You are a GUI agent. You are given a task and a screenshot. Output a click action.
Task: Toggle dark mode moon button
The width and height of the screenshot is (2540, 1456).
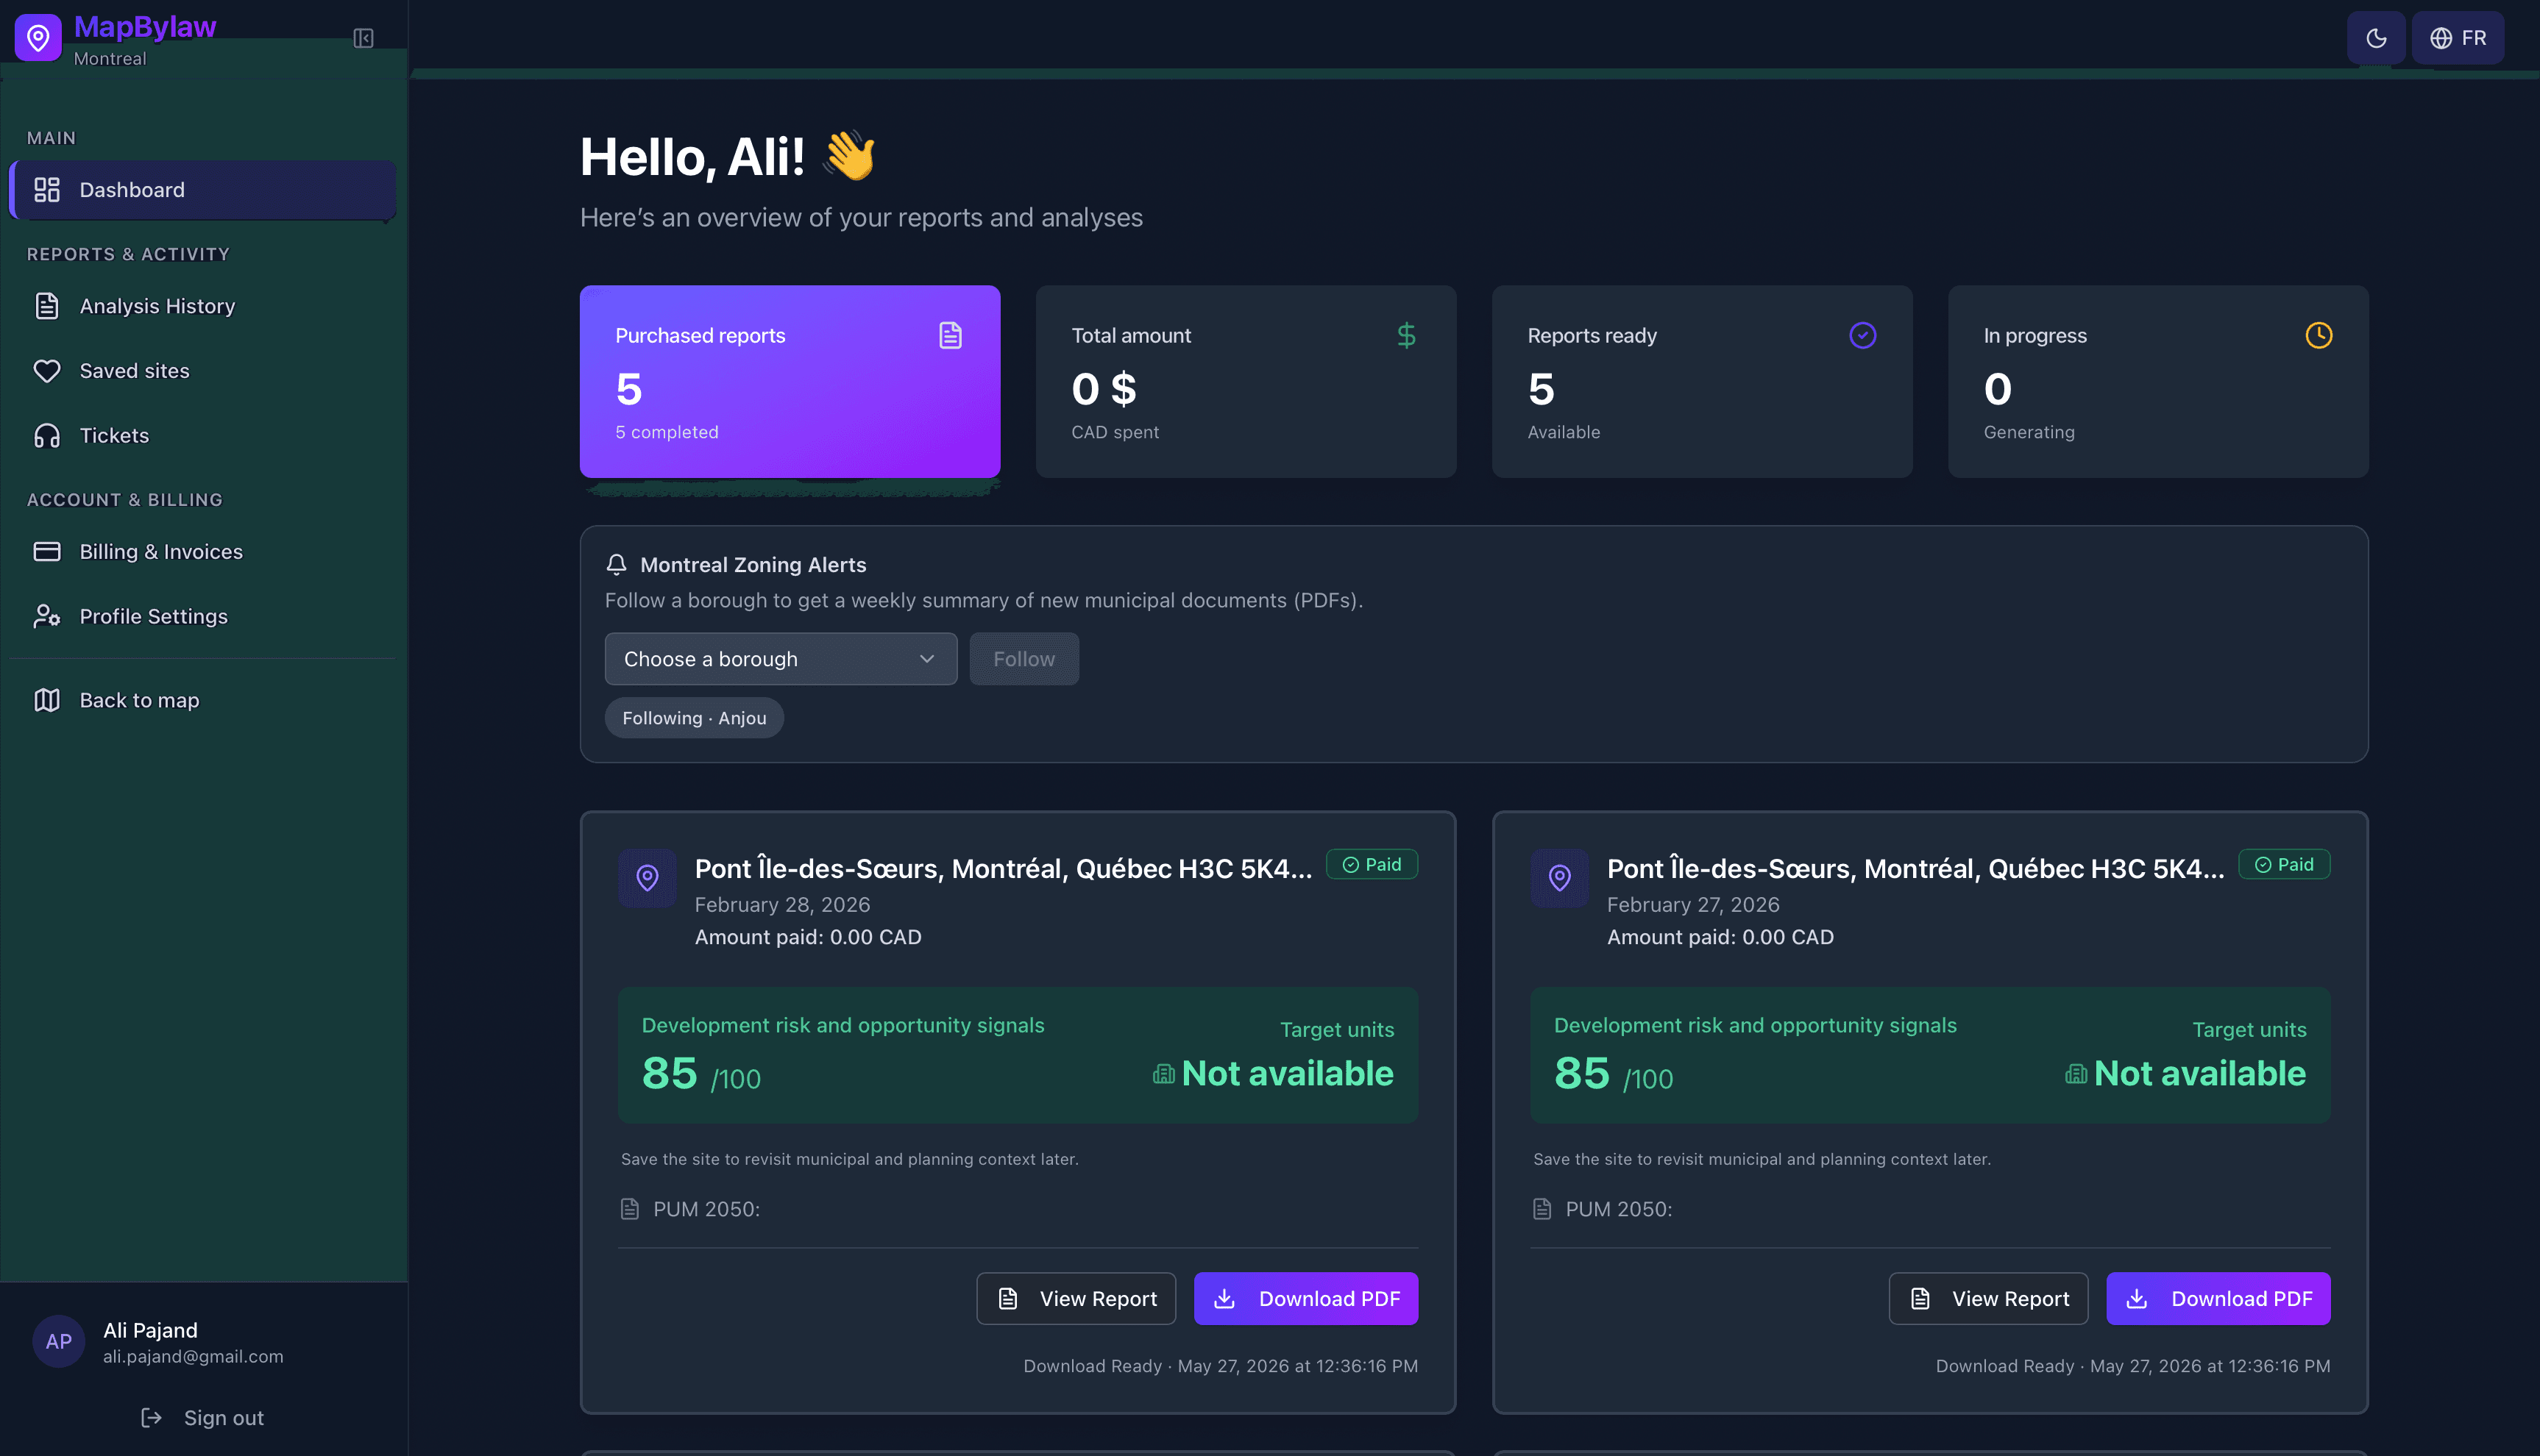(2376, 38)
